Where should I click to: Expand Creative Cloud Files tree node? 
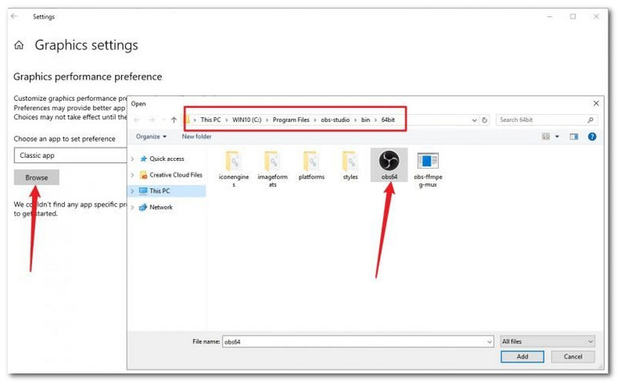tap(133, 175)
